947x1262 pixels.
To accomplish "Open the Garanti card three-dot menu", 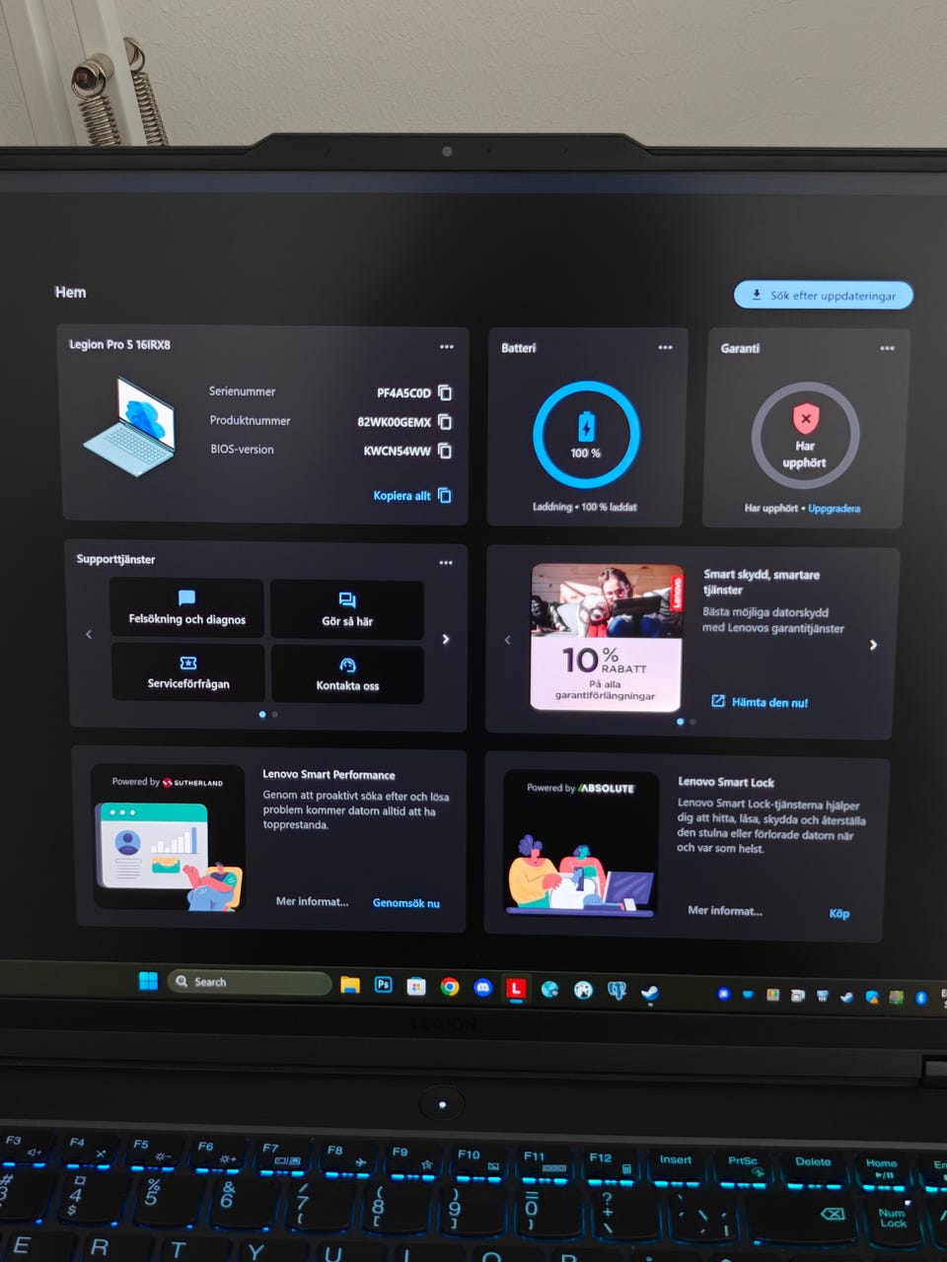I will (x=887, y=348).
